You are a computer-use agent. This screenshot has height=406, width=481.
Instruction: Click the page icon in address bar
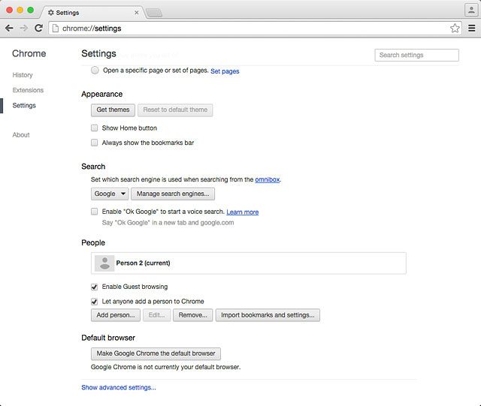pyautogui.click(x=55, y=29)
